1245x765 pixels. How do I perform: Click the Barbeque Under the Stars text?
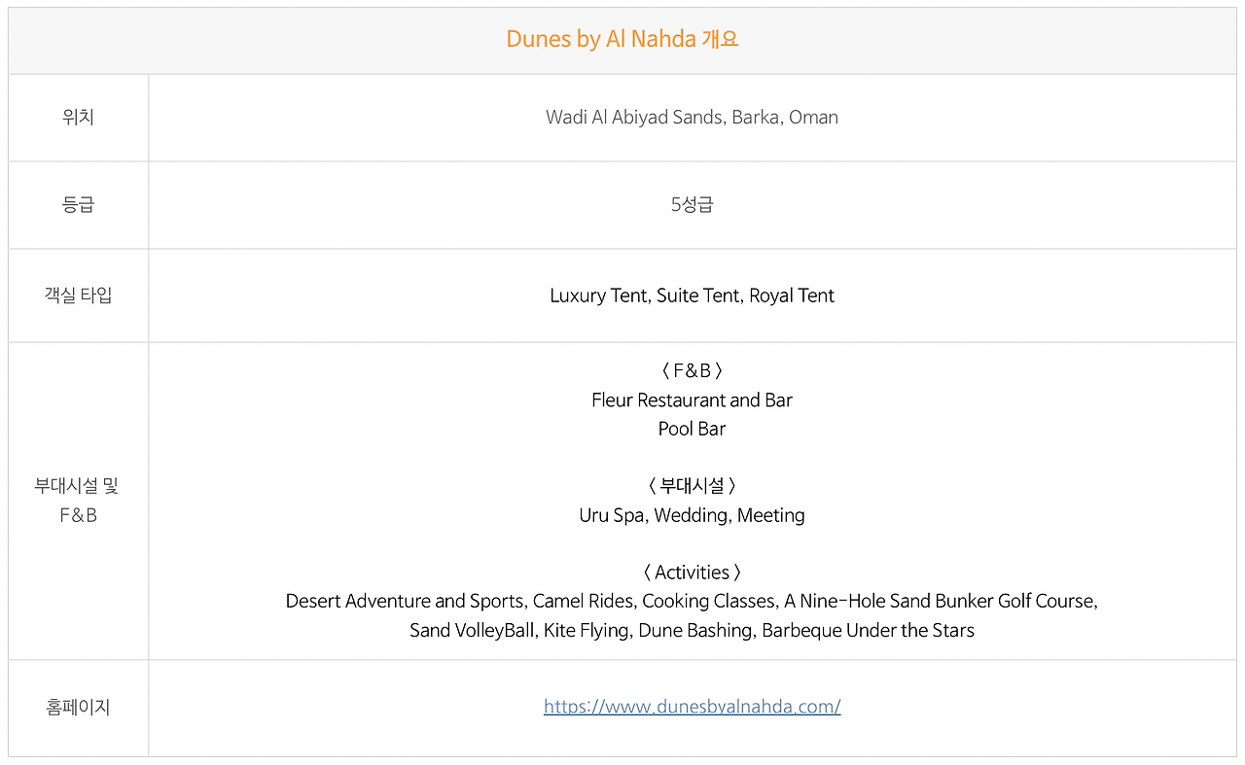pyautogui.click(x=868, y=630)
